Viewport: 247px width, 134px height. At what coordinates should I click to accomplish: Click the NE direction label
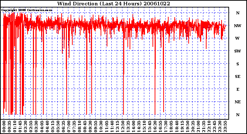tap(238, 102)
